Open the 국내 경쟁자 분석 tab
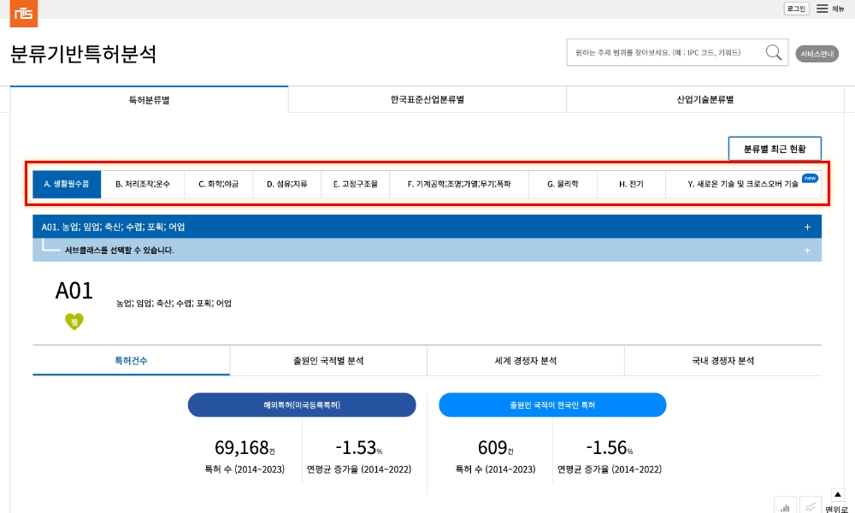 (x=723, y=360)
